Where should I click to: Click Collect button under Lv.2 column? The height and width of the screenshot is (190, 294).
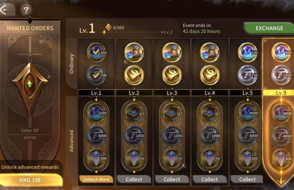[134, 179]
